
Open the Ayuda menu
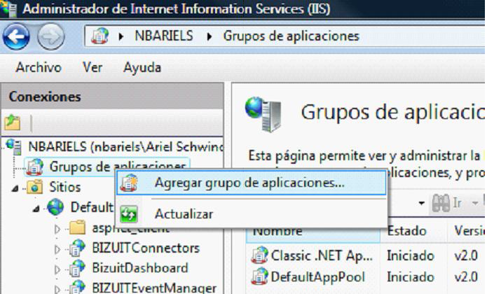142,68
